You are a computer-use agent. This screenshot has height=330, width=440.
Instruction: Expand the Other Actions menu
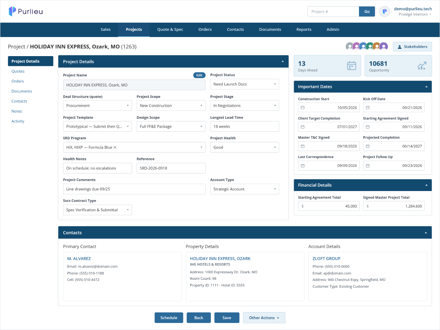(264, 318)
